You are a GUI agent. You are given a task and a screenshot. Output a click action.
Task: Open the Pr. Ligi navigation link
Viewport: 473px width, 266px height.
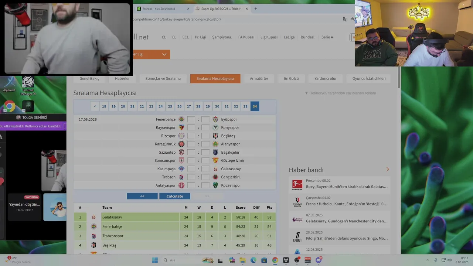coord(200,37)
